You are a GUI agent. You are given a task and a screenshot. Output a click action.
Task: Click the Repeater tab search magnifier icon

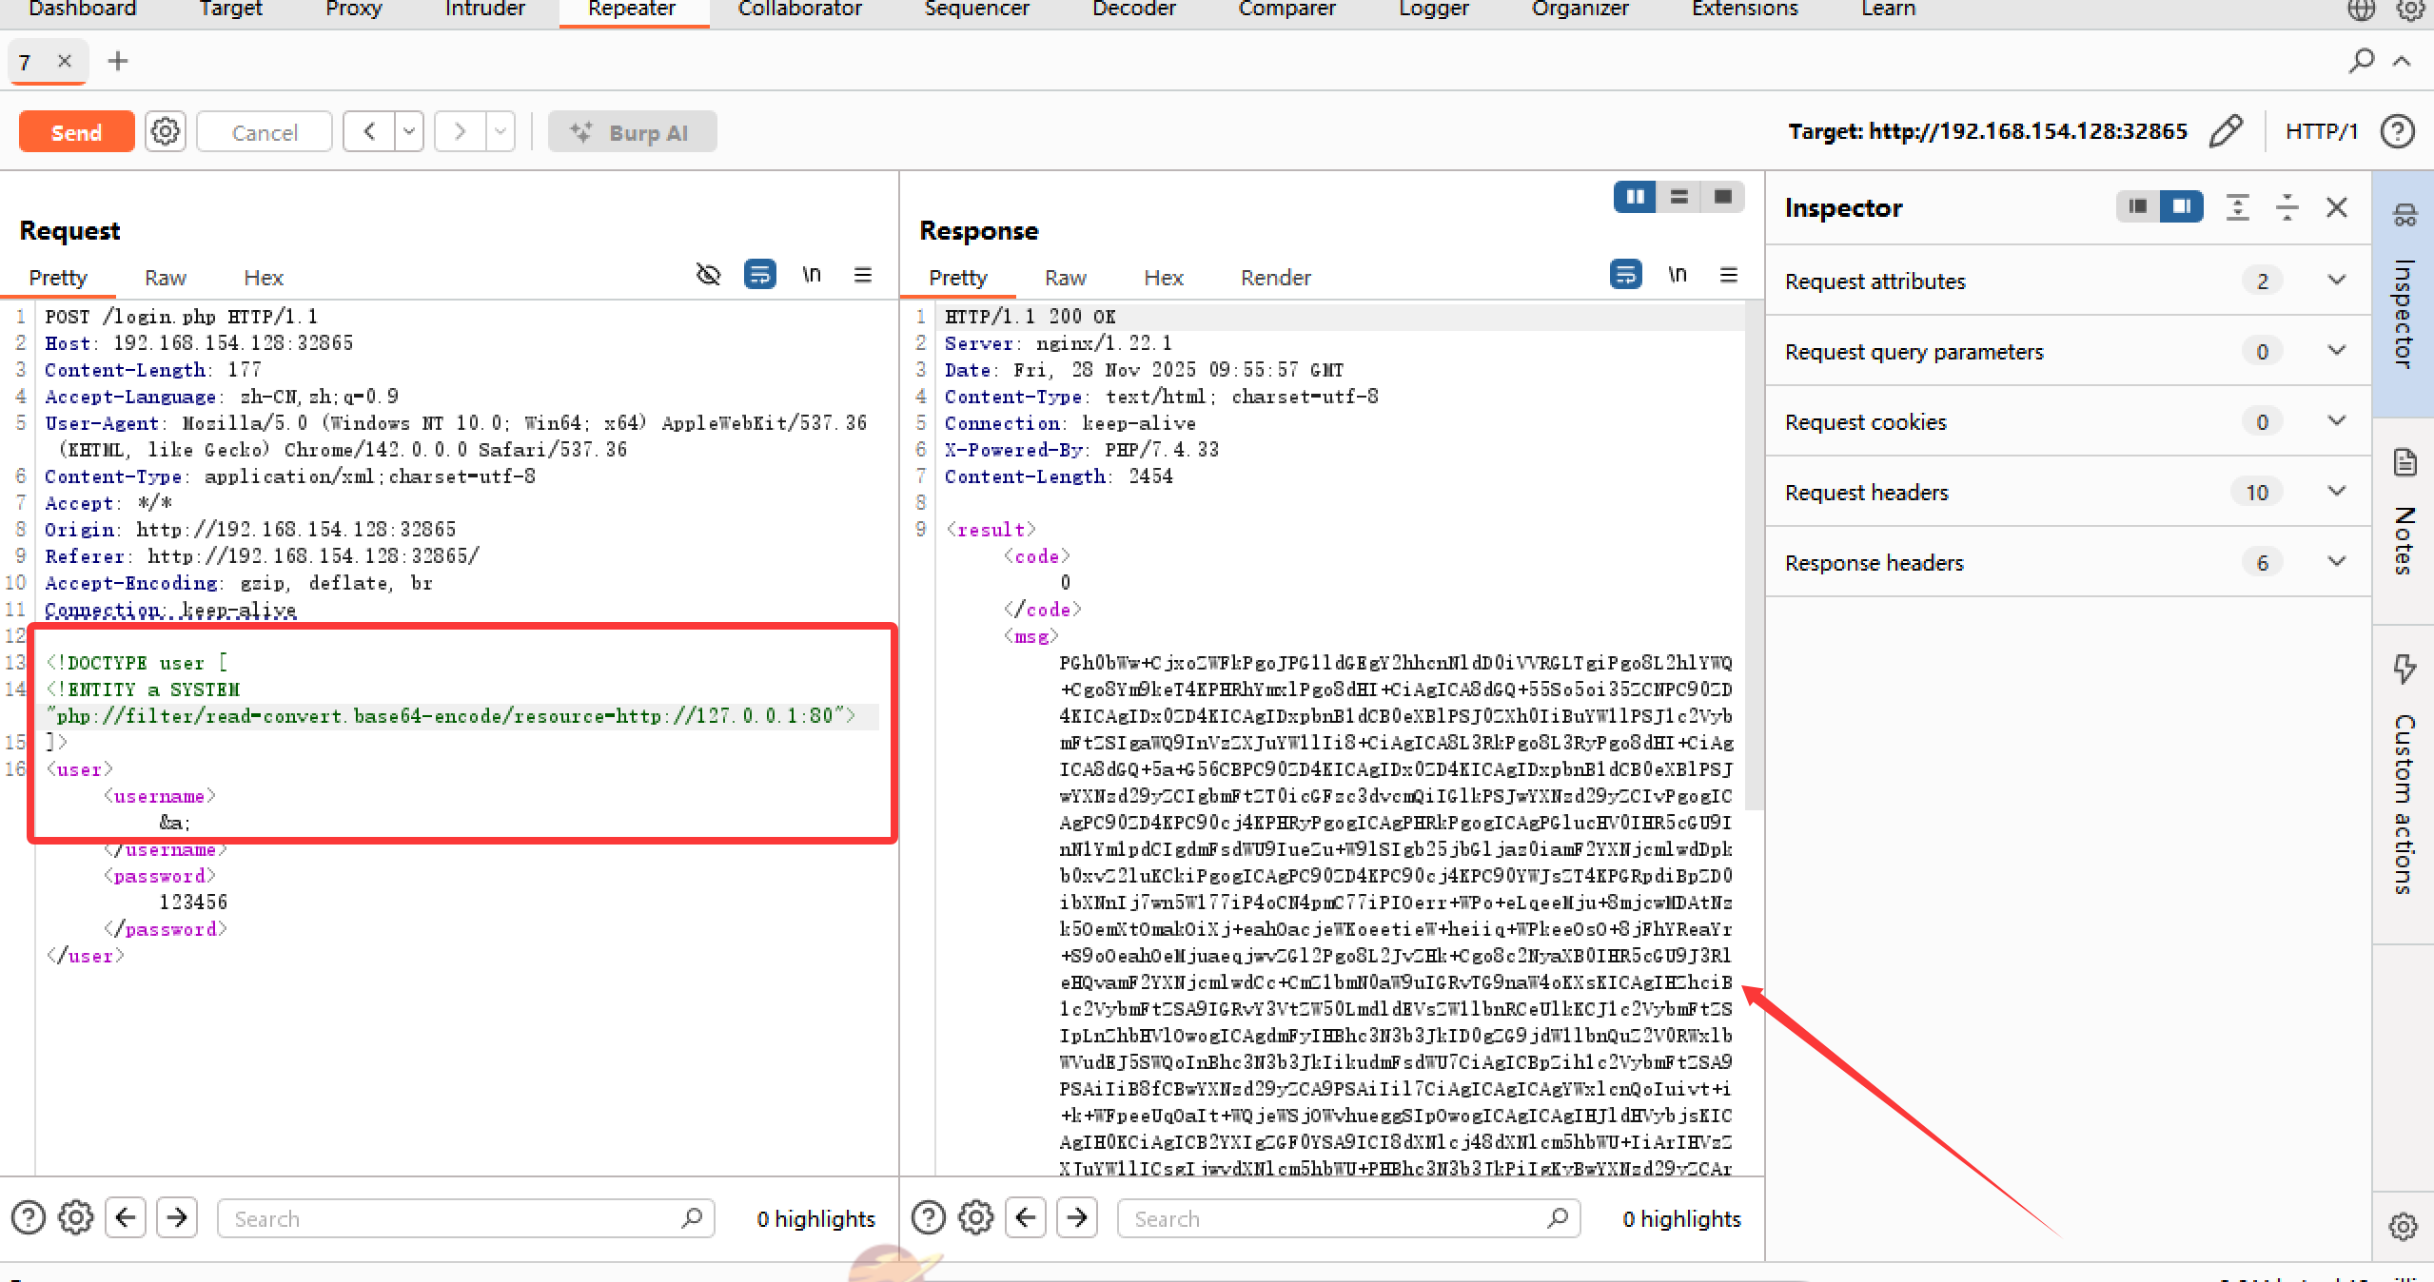(x=2361, y=61)
